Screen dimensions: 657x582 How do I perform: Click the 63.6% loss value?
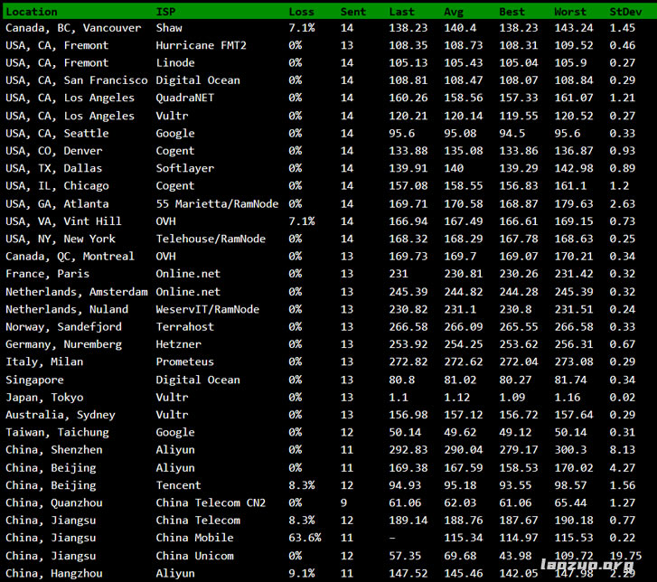(305, 539)
